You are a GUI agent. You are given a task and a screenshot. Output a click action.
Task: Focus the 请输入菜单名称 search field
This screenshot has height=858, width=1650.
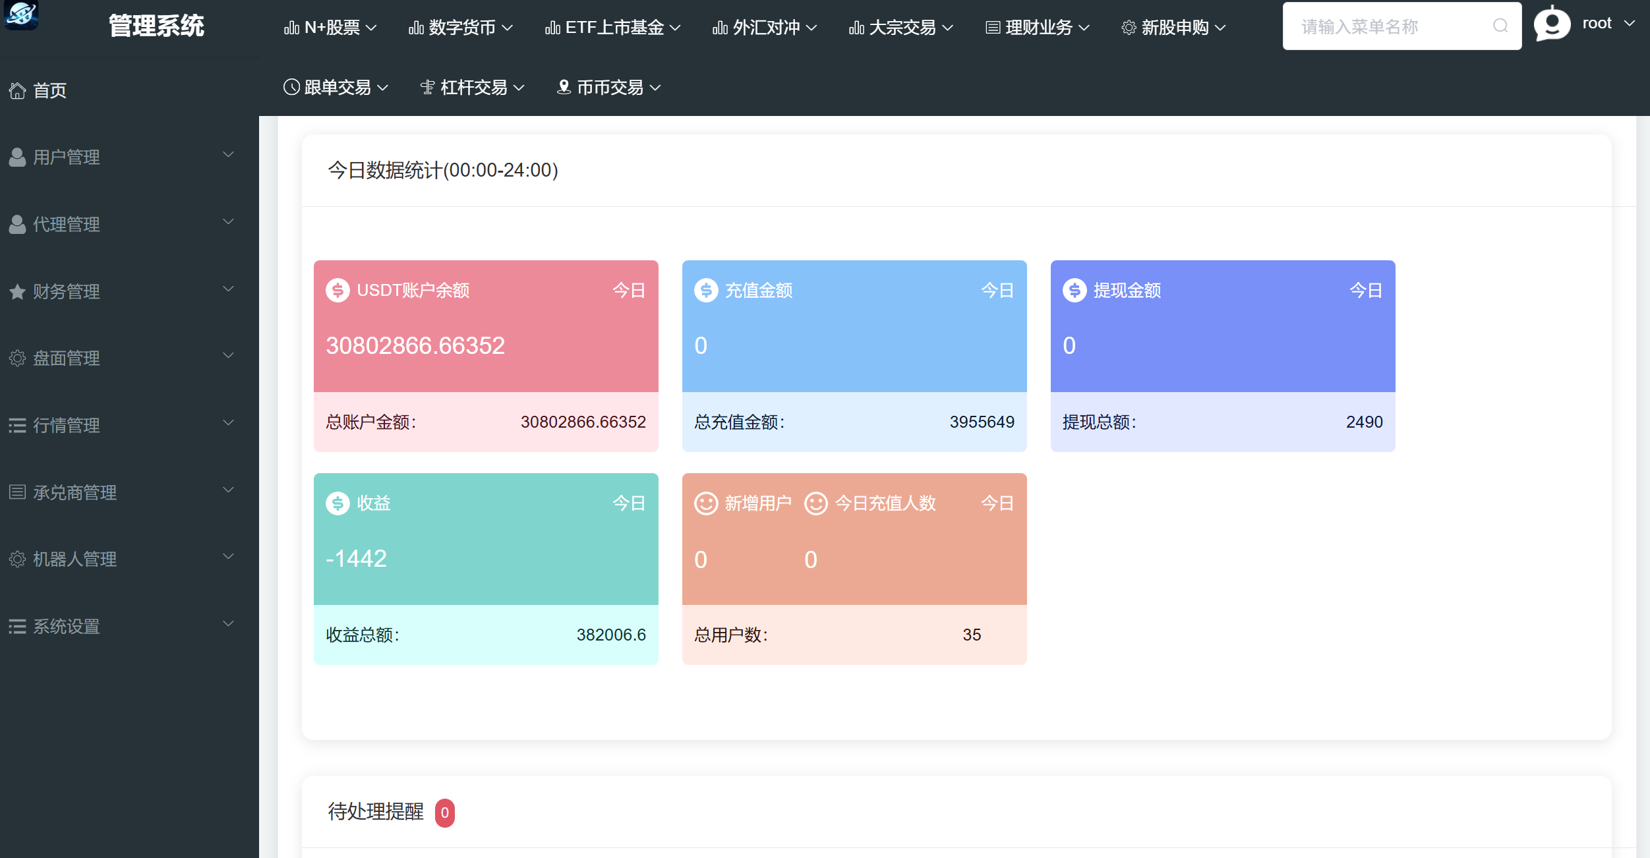[x=1384, y=26]
